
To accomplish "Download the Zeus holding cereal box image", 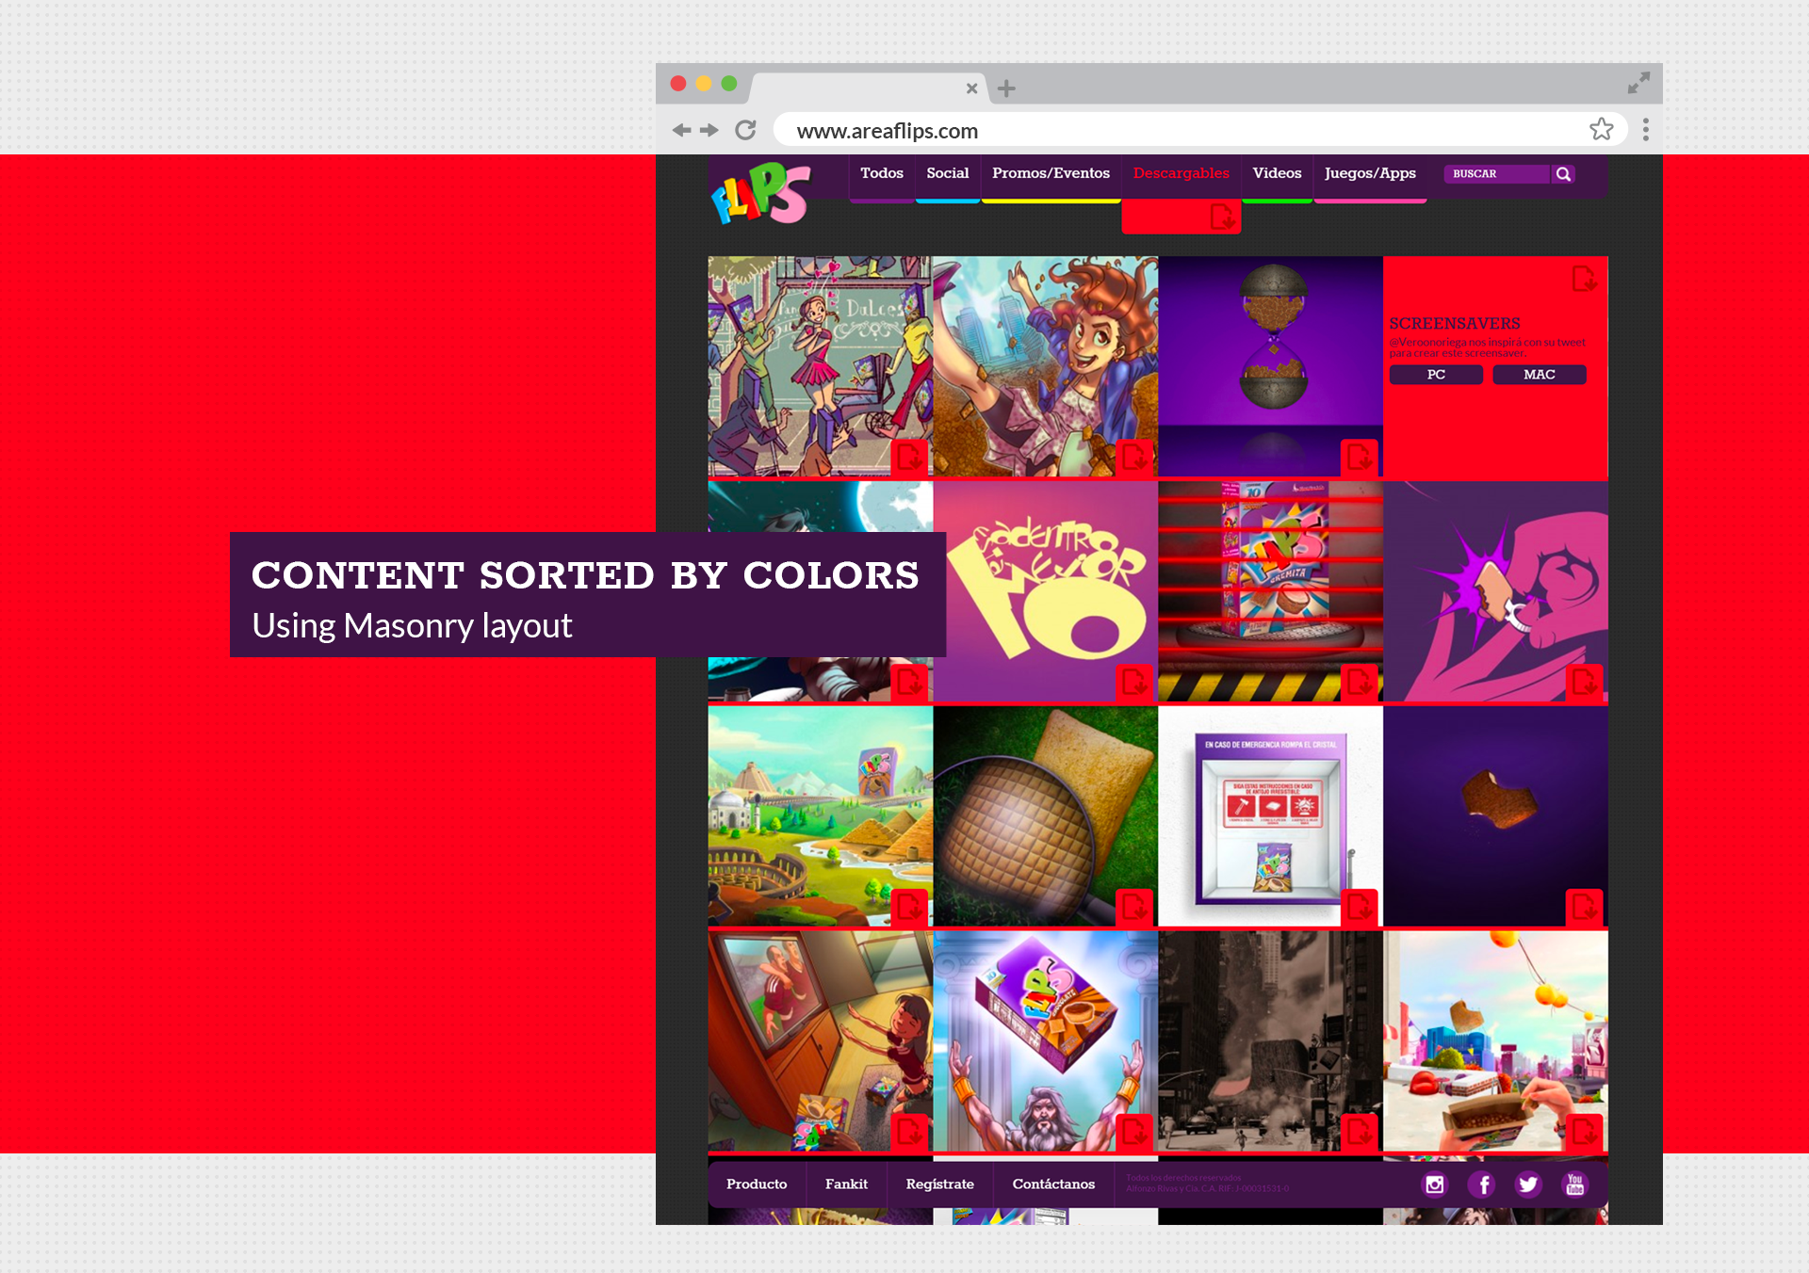I will click(x=1134, y=1133).
